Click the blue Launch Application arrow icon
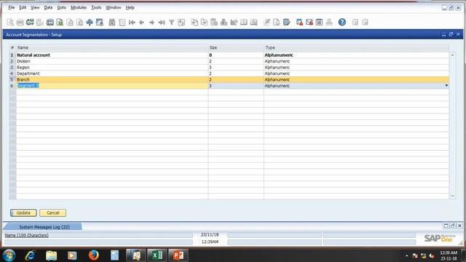The image size is (466, 262). 90,23
